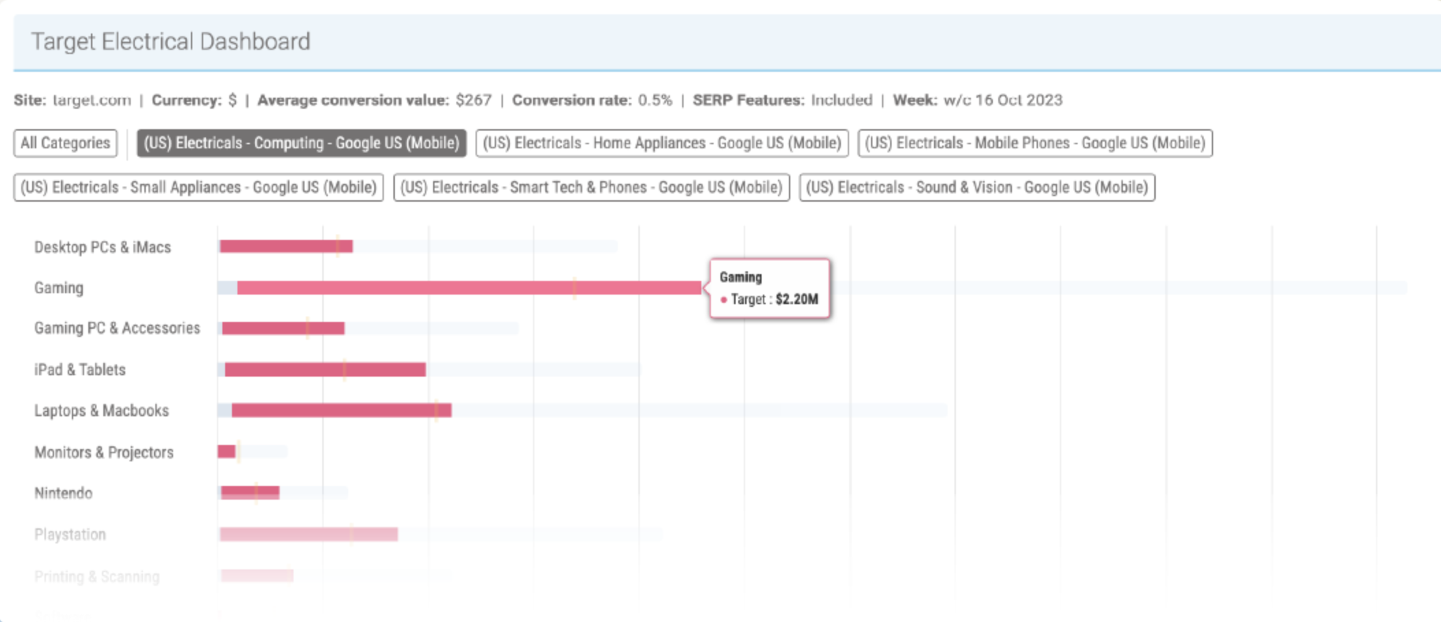Open Electricals - Small Appliances tab

point(198,187)
